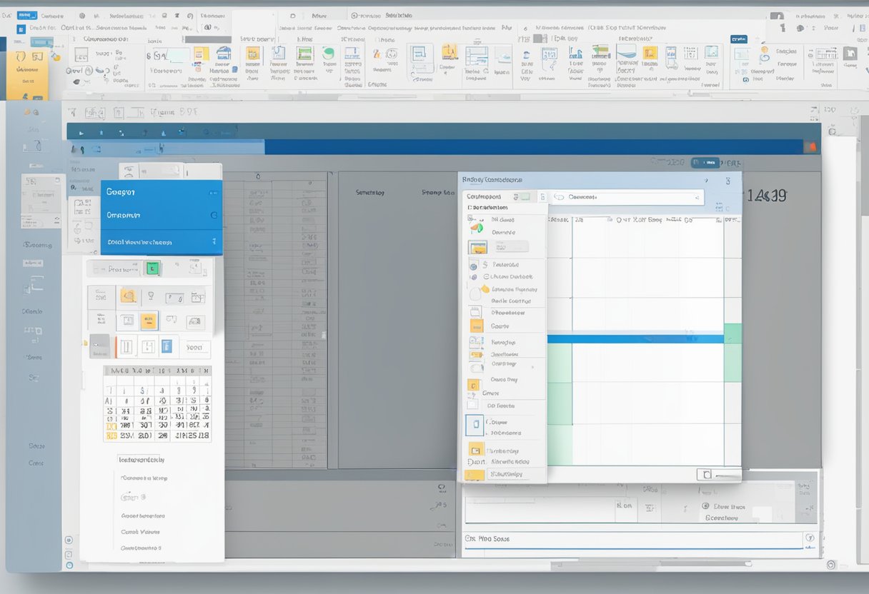The width and height of the screenshot is (869, 594).
Task: Toggle the green switch in the dialog header row
Action: coord(527,198)
